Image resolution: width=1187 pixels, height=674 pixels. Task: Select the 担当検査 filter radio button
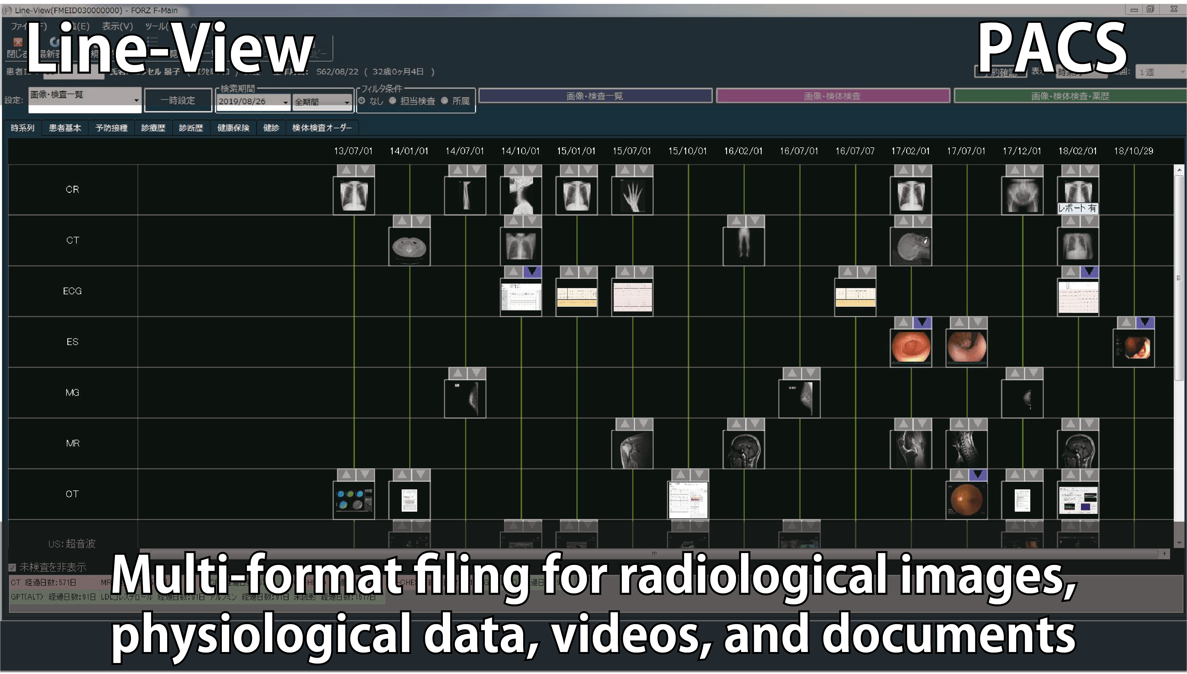(393, 100)
